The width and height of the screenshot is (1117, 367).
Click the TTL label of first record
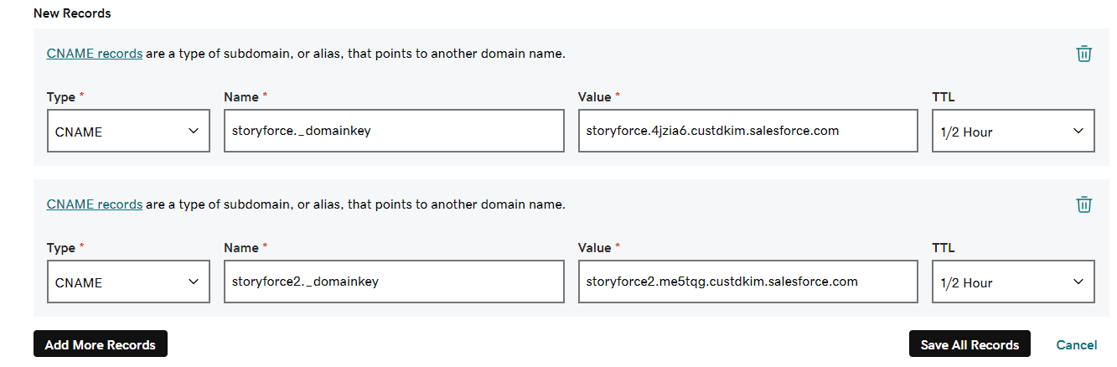click(943, 97)
